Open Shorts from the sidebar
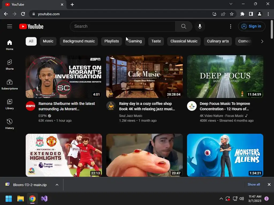Viewport: 274px width, 205px height. tap(10, 65)
